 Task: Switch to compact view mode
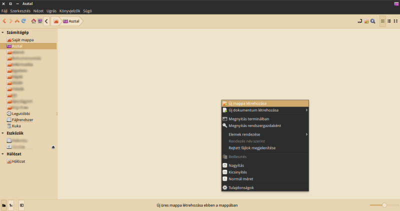[x=395, y=21]
